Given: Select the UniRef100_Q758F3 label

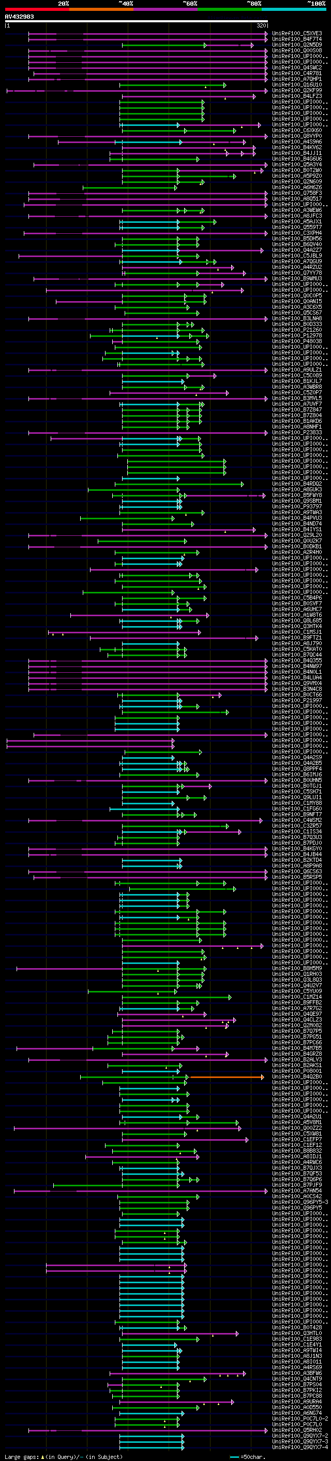Looking at the screenshot, I should click(x=297, y=193).
